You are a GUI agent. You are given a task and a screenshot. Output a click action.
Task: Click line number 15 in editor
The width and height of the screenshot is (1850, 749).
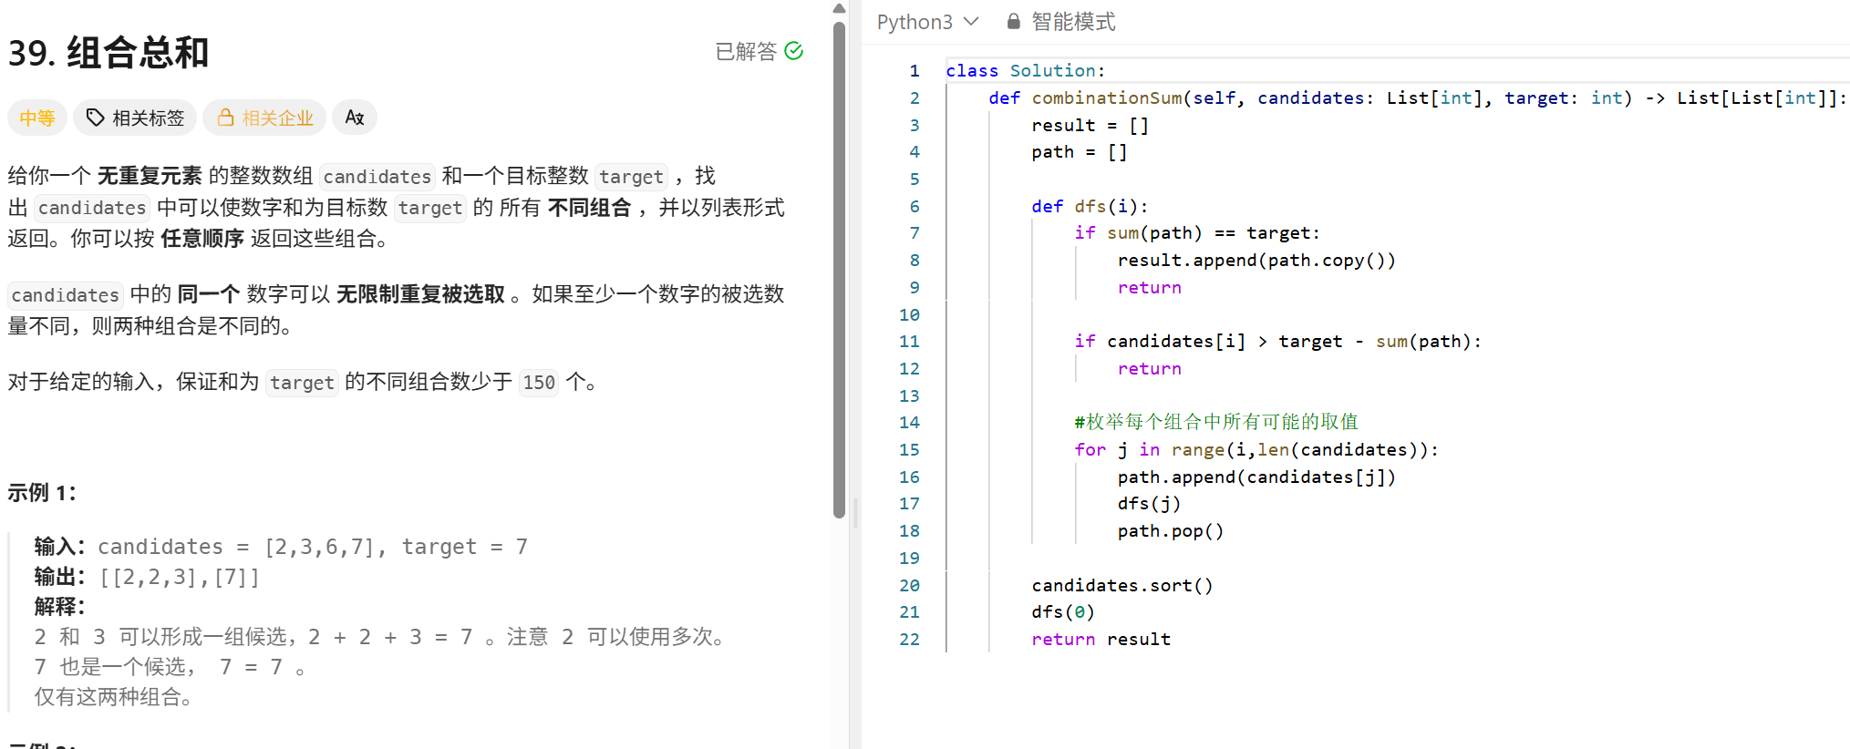[x=909, y=449]
